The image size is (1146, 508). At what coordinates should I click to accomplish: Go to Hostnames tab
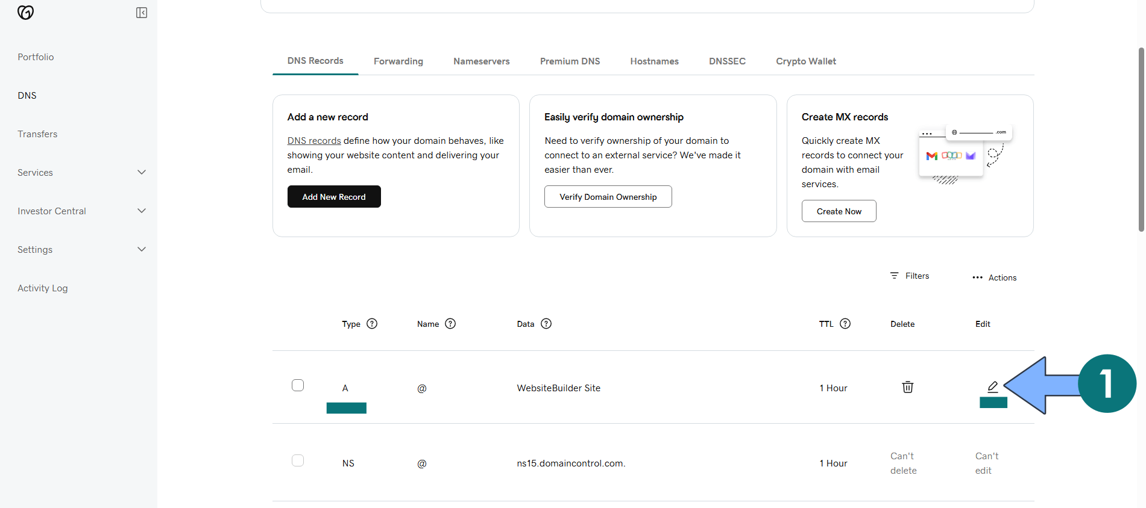point(655,61)
